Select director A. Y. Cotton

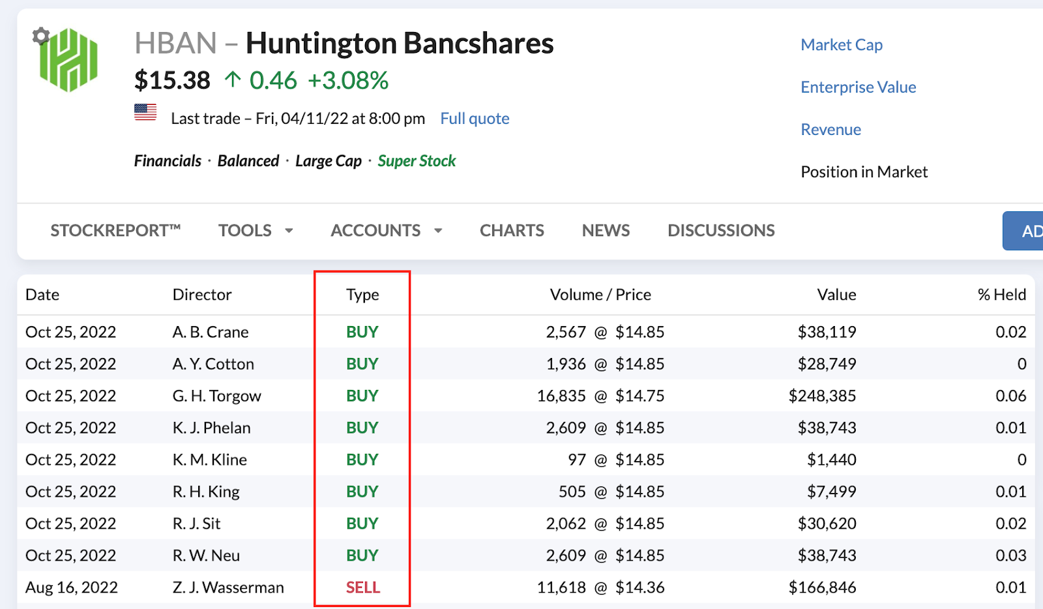pyautogui.click(x=213, y=364)
